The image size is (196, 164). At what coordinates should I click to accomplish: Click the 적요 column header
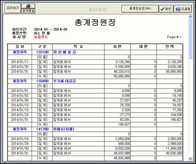[78, 47]
